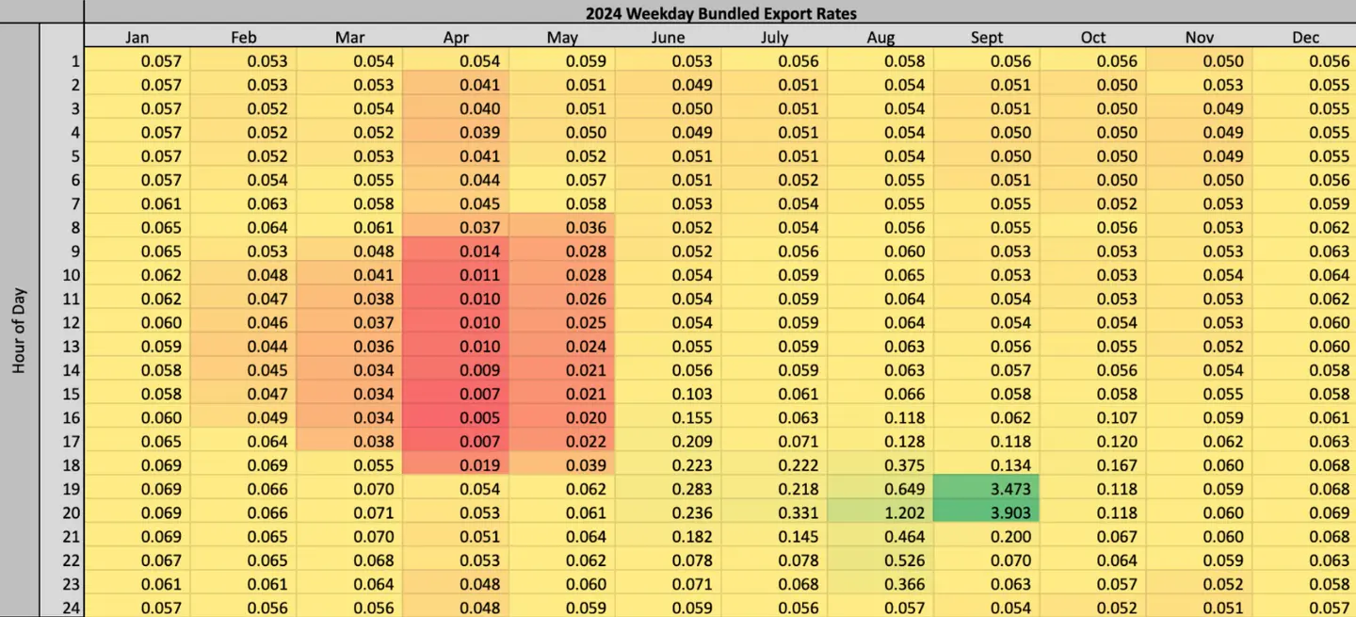Click the 3.473 green cell

pyautogui.click(x=987, y=489)
